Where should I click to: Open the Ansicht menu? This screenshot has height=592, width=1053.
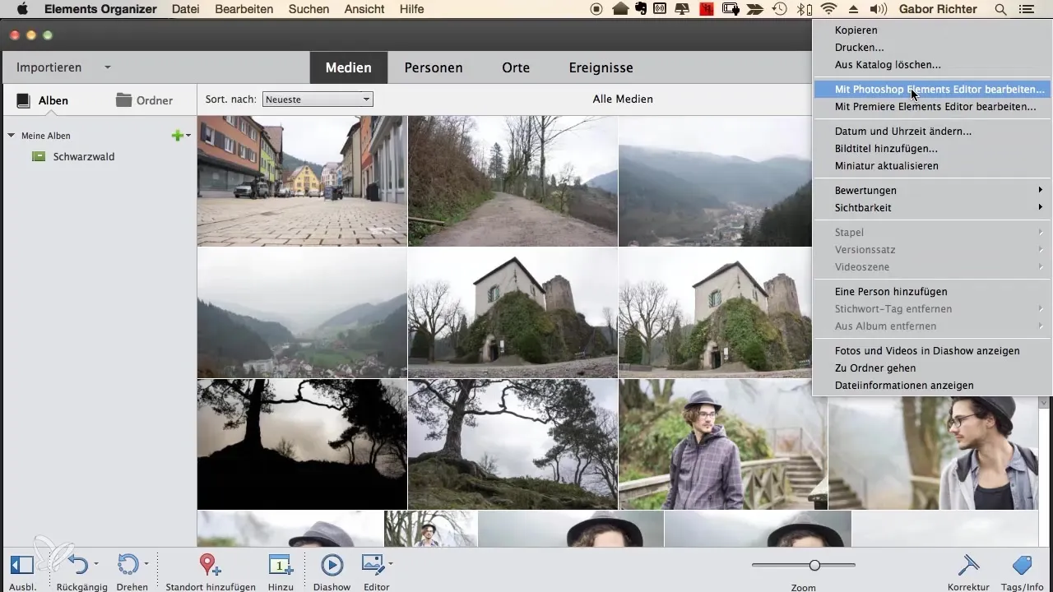coord(365,9)
